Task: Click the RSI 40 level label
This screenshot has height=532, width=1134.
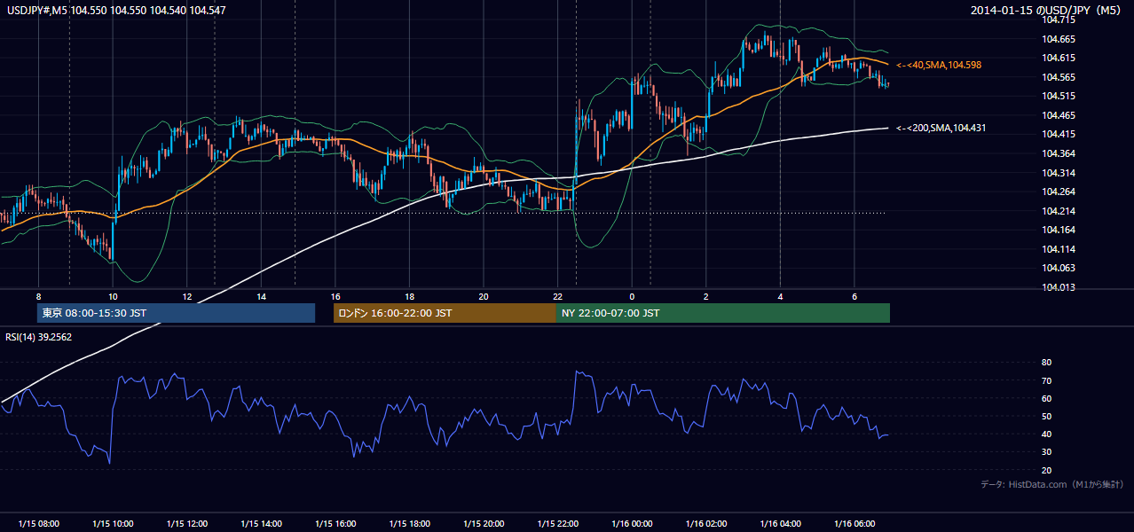Action: [x=1046, y=434]
